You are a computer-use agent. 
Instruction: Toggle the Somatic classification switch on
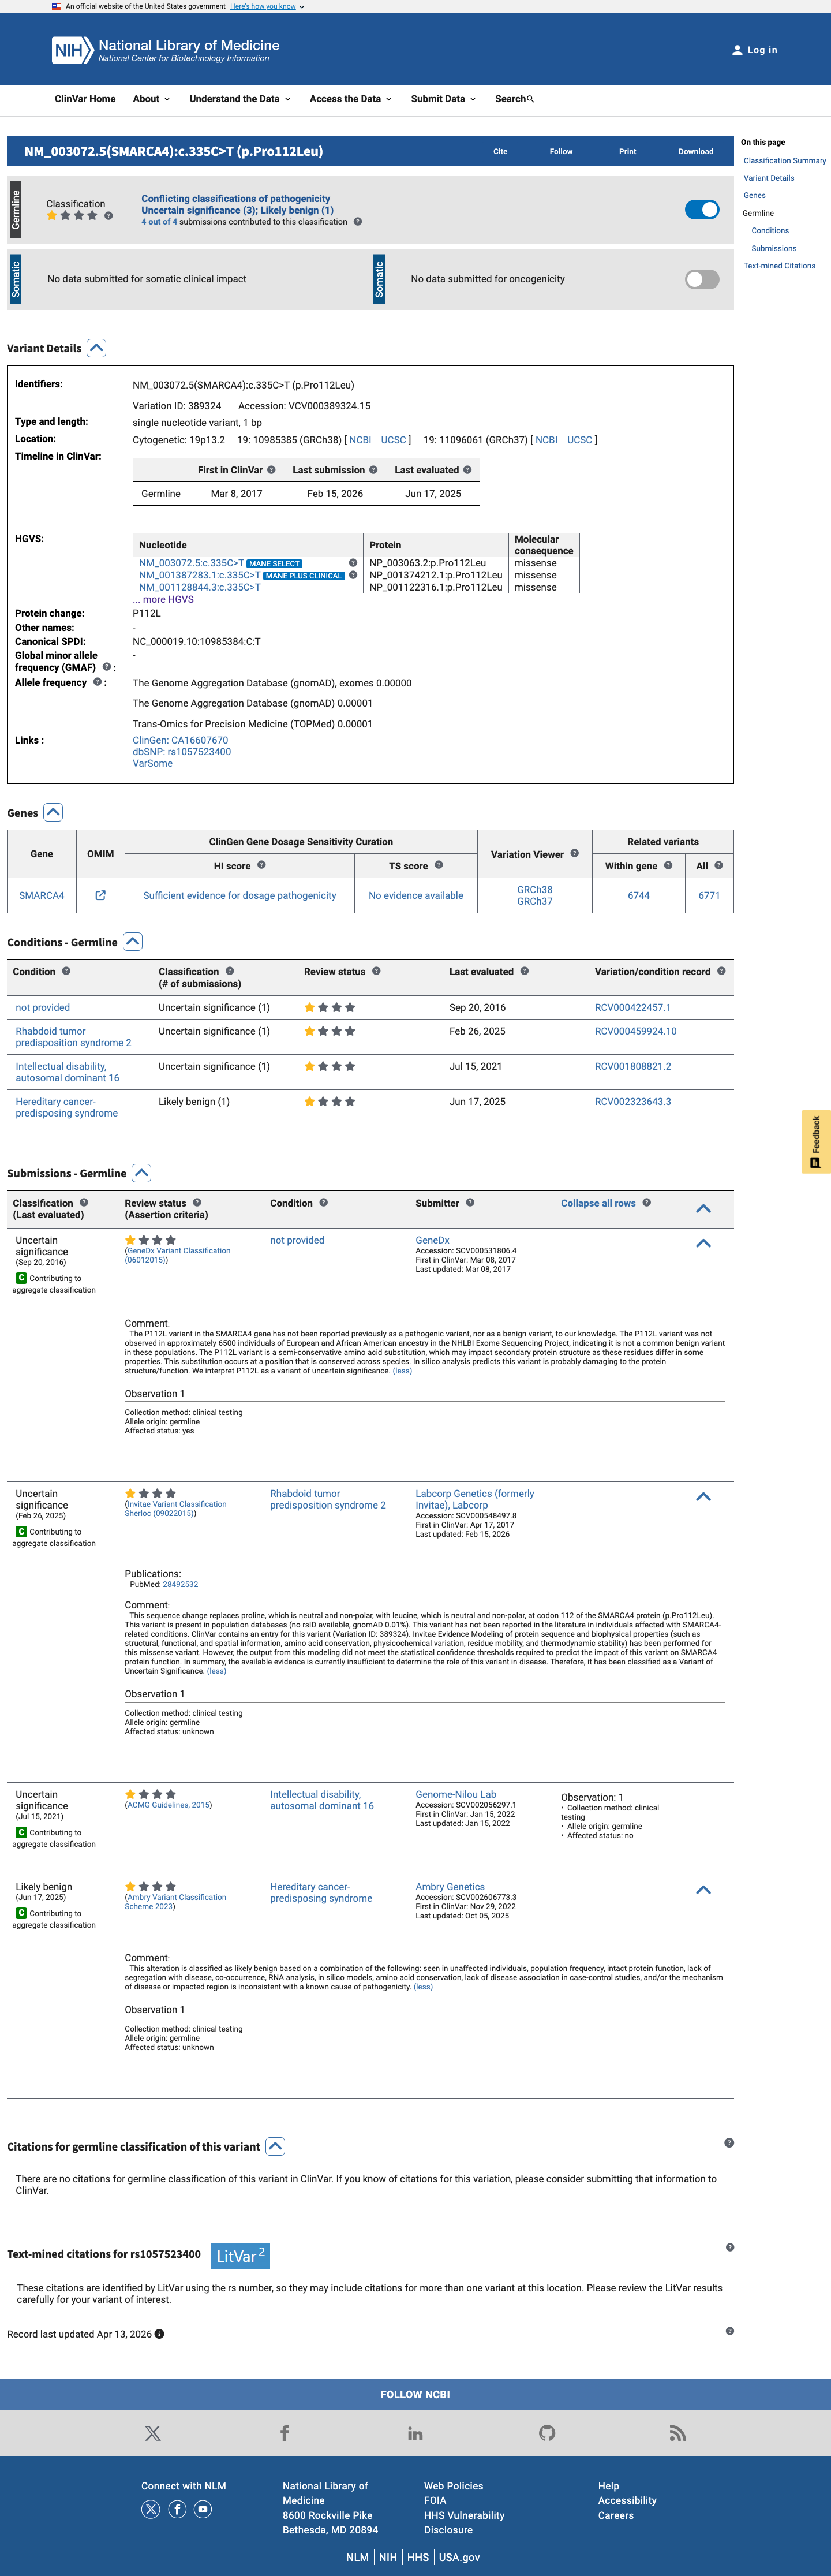coord(702,279)
